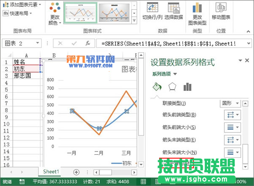
Task: Open Fill & Line paint bucket tab
Action: tap(157, 87)
